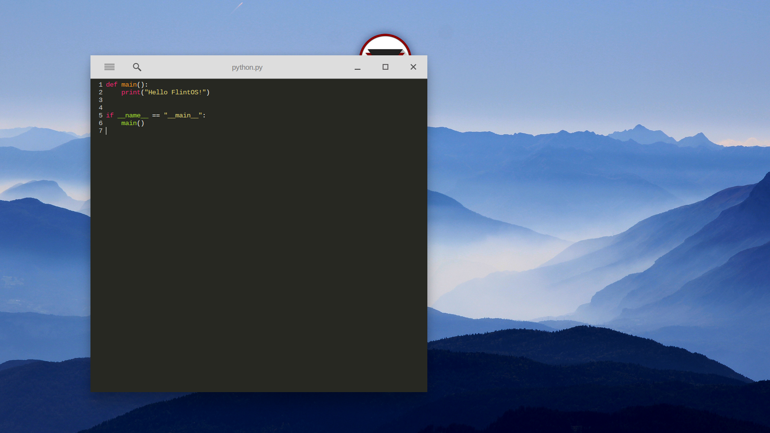The width and height of the screenshot is (770, 433).
Task: Click the red circular icon behind the editor
Action: pos(385,45)
